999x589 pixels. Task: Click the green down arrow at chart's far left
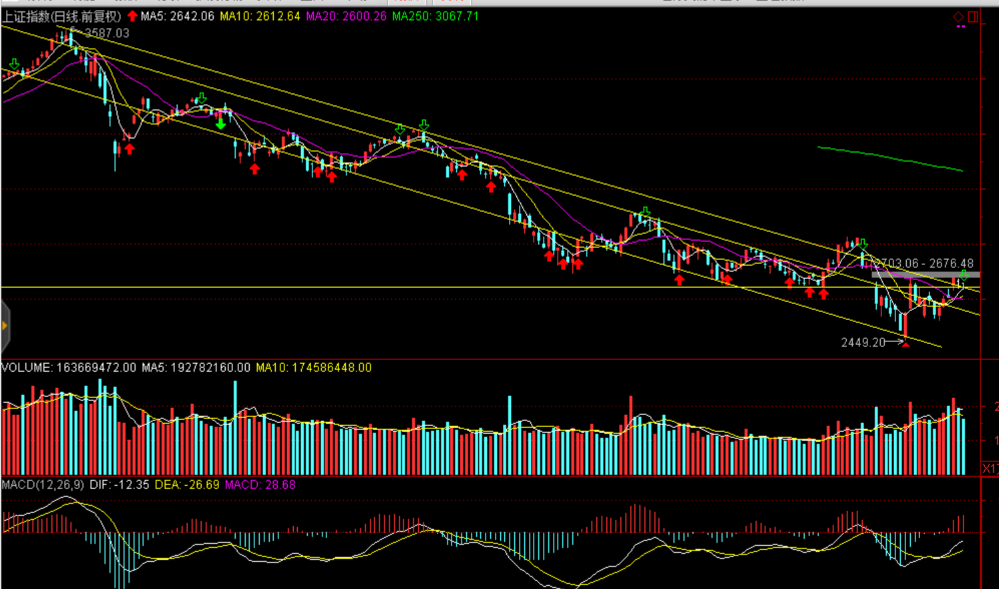14,65
